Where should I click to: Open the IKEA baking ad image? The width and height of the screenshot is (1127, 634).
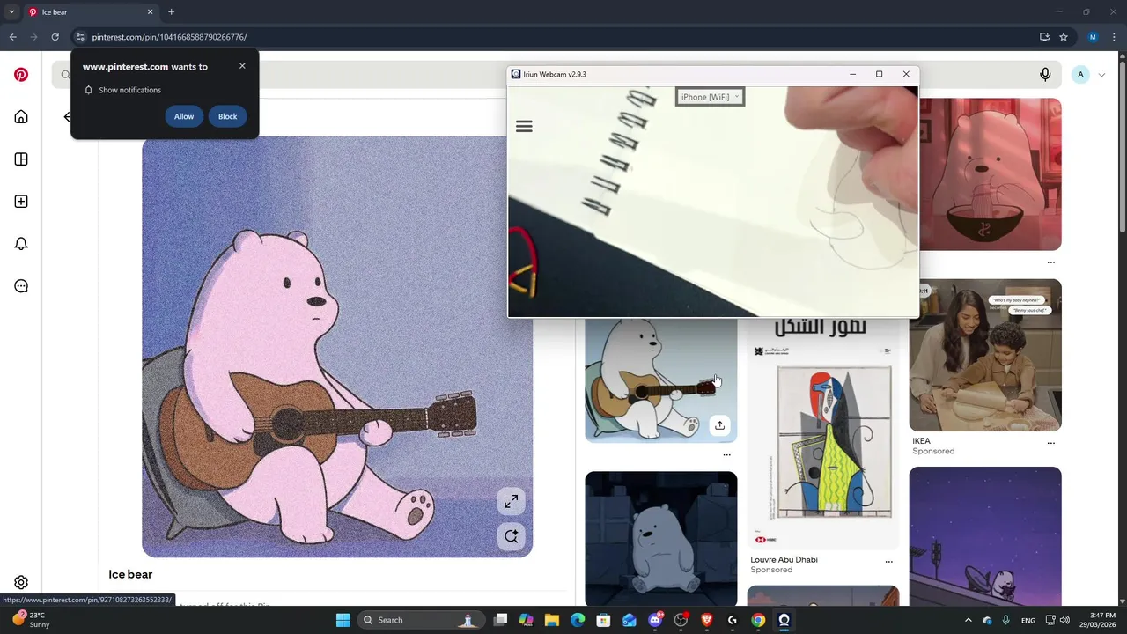pos(985,355)
